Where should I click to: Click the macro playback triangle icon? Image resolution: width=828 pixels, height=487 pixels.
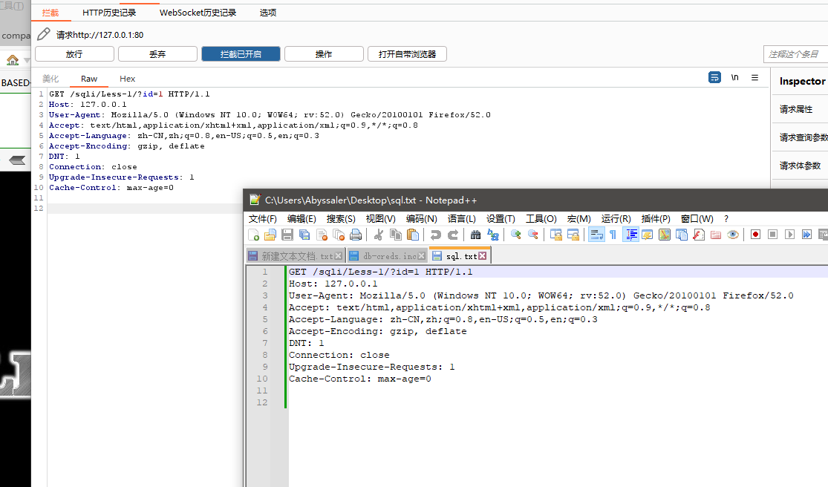789,235
